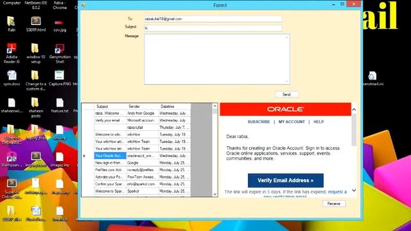This screenshot has width=411, height=231.
Task: Select the 'Andy from Google' sender cell
Action: (143, 113)
